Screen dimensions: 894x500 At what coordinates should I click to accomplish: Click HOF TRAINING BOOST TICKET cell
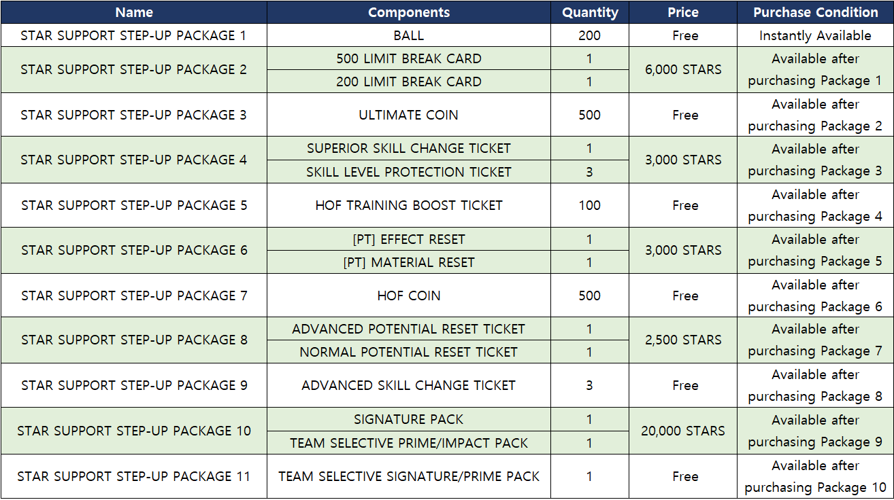click(x=408, y=205)
